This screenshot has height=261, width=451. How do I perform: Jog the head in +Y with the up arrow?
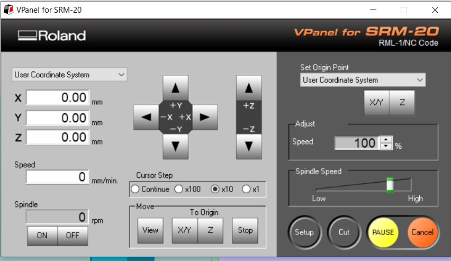coord(175,88)
